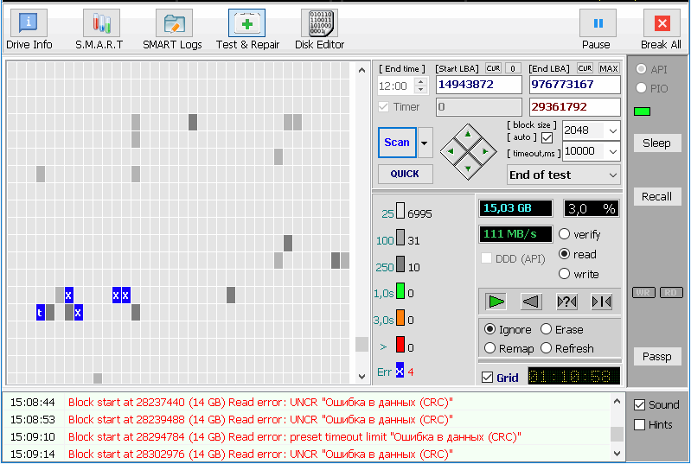
Task: Click the log scrollbar down arrow
Action: pyautogui.click(x=617, y=454)
